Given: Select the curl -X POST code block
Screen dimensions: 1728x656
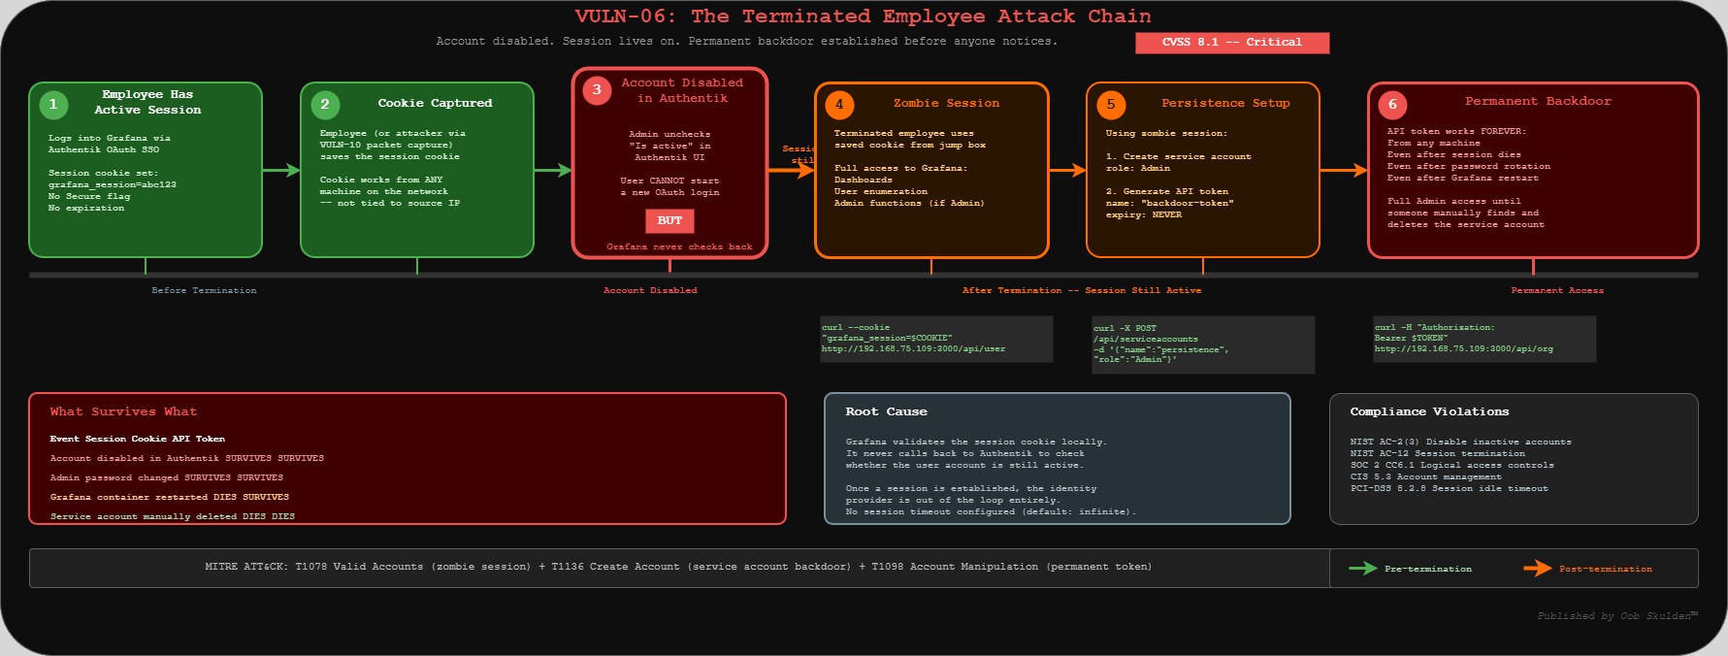Looking at the screenshot, I should click(x=1203, y=344).
